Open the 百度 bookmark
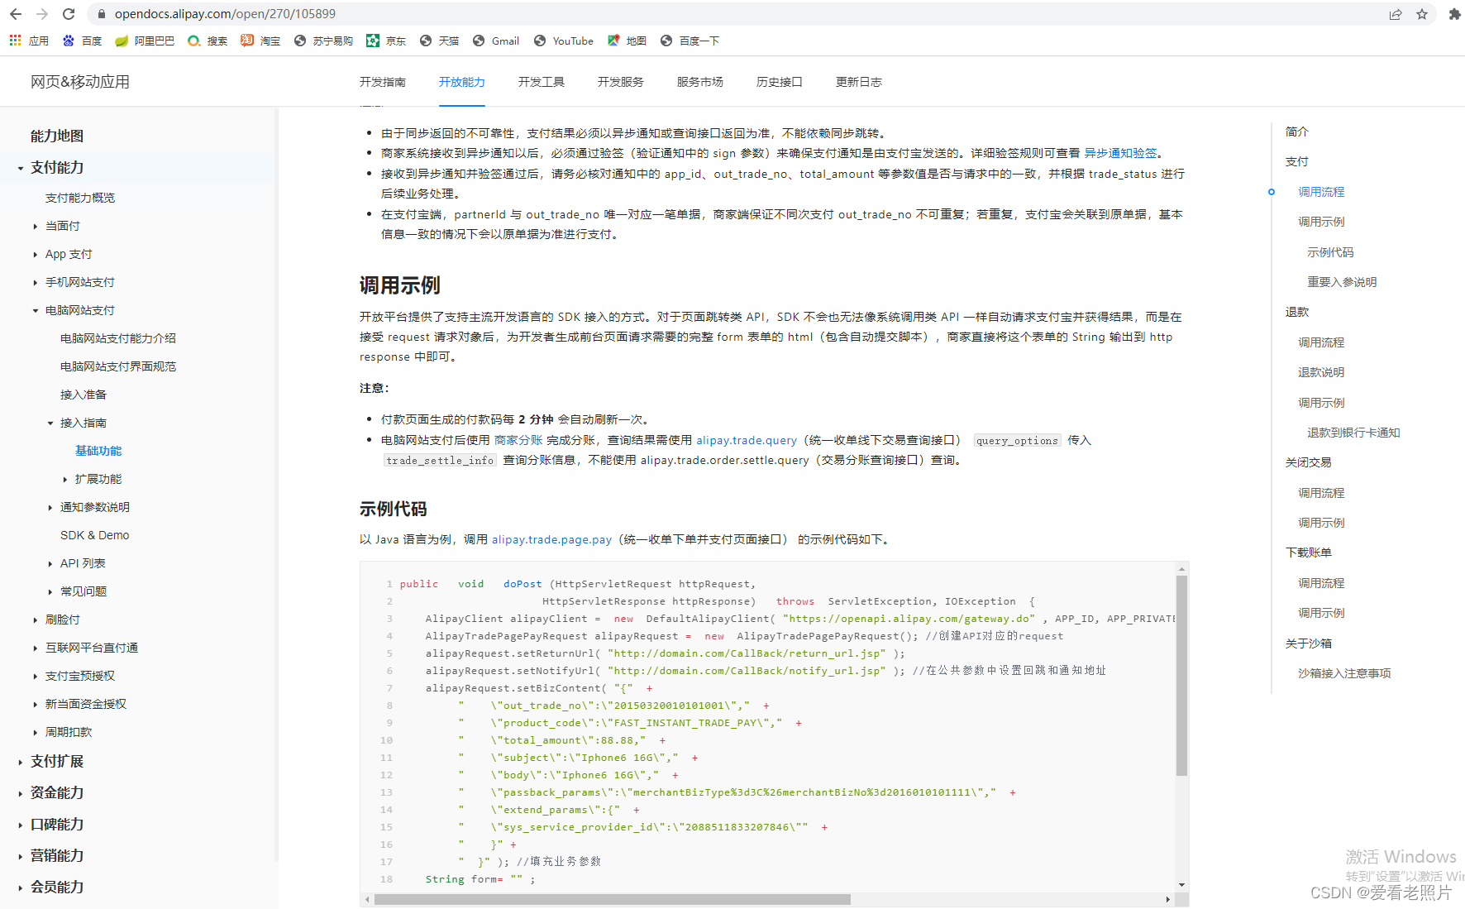Viewport: 1465px width, 909px height. (x=82, y=41)
